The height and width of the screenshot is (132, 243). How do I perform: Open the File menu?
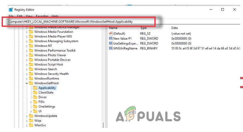(11, 16)
